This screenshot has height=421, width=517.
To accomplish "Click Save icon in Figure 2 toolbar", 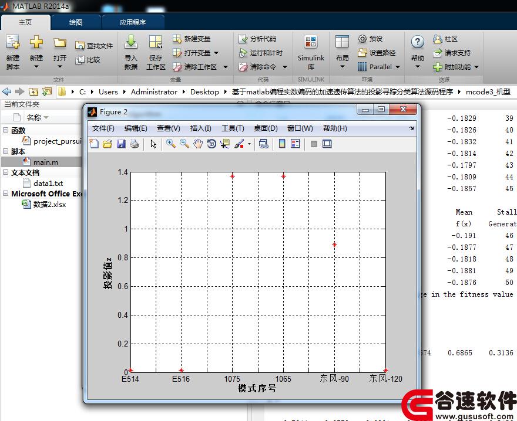I will coord(121,144).
